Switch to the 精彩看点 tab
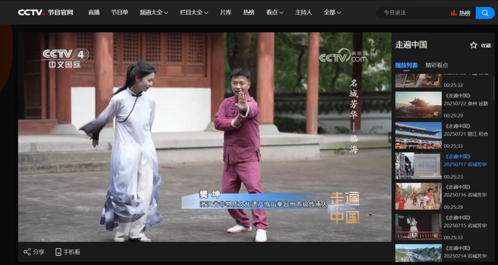Viewport: 498px width, 265px height. pyautogui.click(x=436, y=65)
